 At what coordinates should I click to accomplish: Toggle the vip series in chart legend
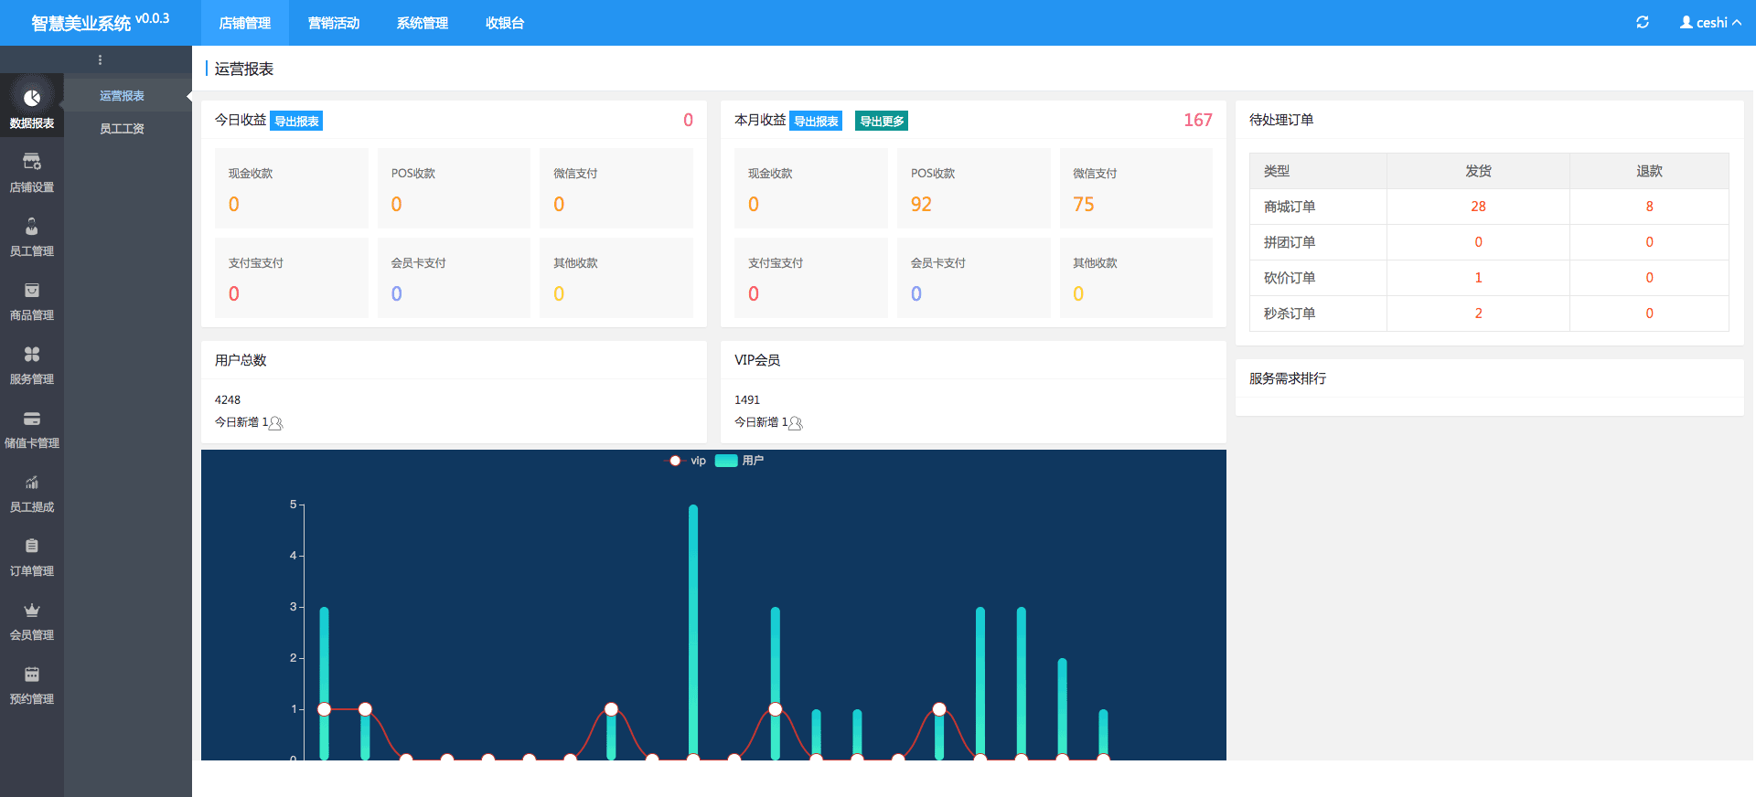pos(686,461)
